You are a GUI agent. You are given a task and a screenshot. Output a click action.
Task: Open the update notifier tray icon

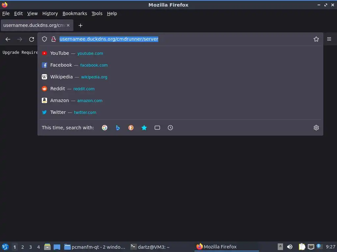click(x=319, y=246)
